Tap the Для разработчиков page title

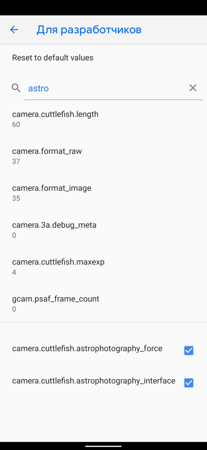89,30
